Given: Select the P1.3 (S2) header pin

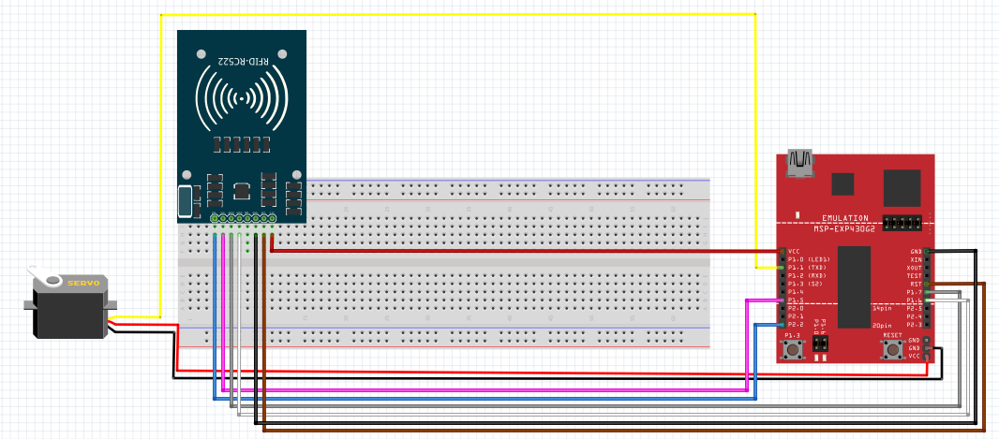Looking at the screenshot, I should coord(781,284).
